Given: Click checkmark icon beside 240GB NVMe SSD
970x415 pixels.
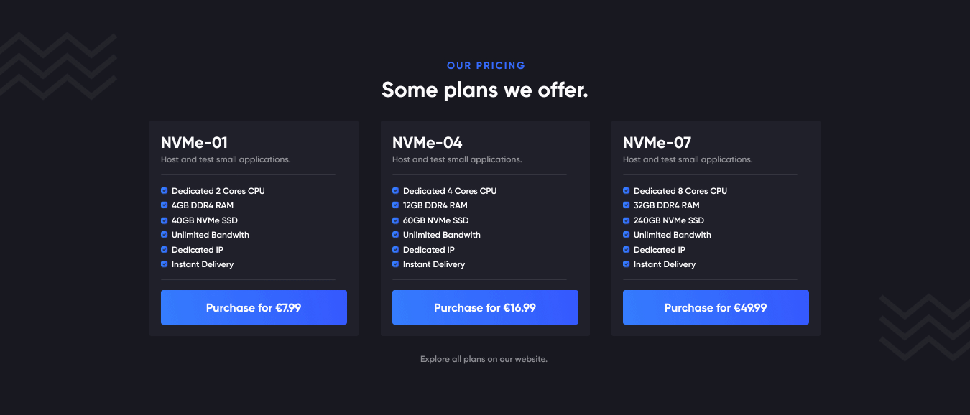Looking at the screenshot, I should tap(627, 220).
